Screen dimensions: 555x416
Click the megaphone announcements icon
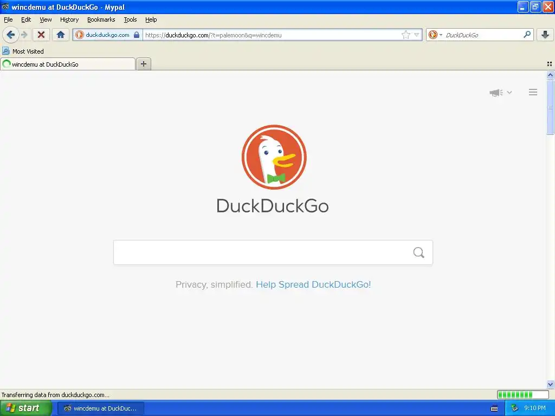coord(496,93)
